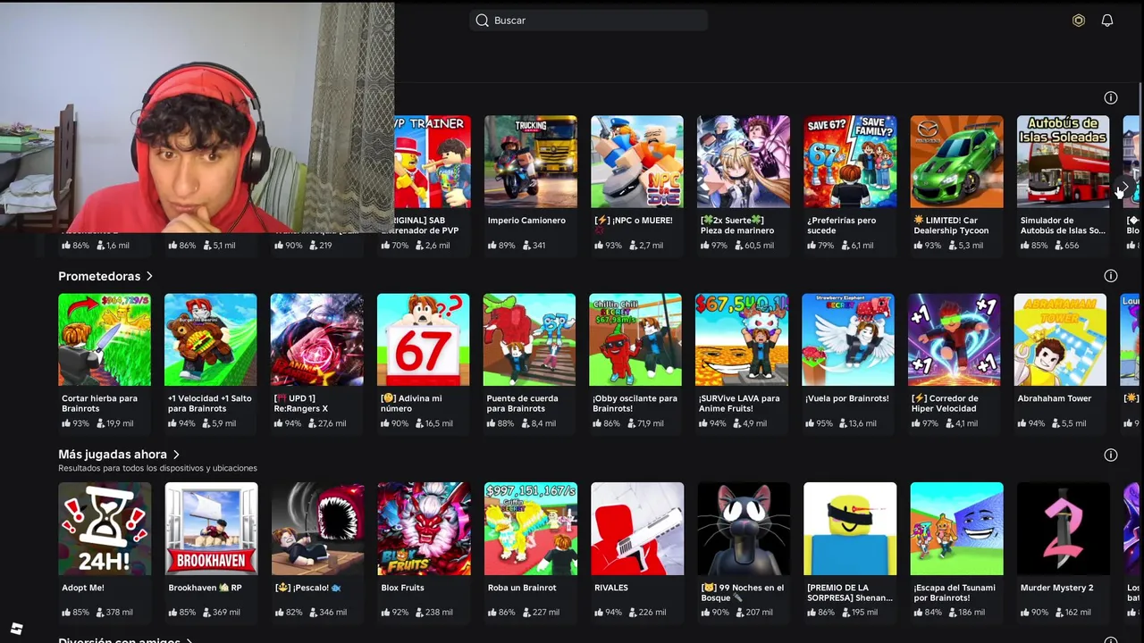Screen dimensions: 1144x643
Task: Click the Imperio Camionero title text
Action: [x=526, y=221]
